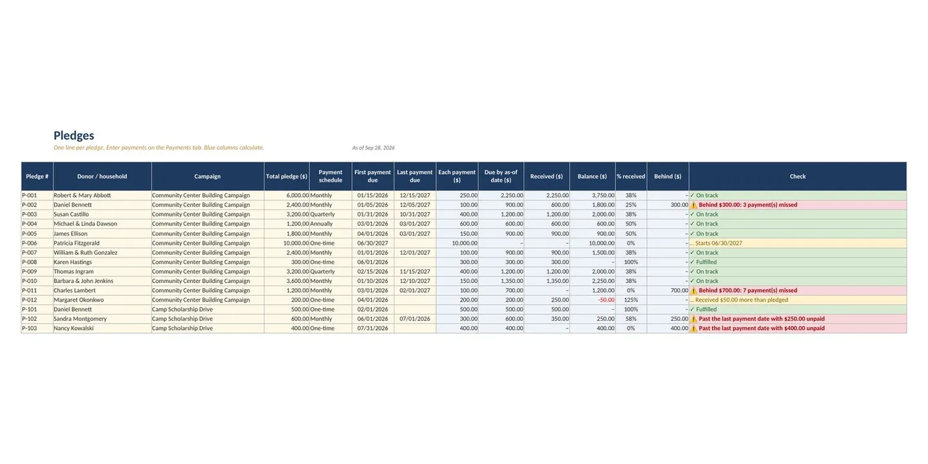This screenshot has width=928, height=464.
Task: Select the 'Annually' payment schedule cell
Action: click(x=331, y=224)
